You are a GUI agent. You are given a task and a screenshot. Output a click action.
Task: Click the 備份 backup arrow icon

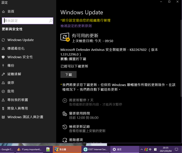(3, 66)
